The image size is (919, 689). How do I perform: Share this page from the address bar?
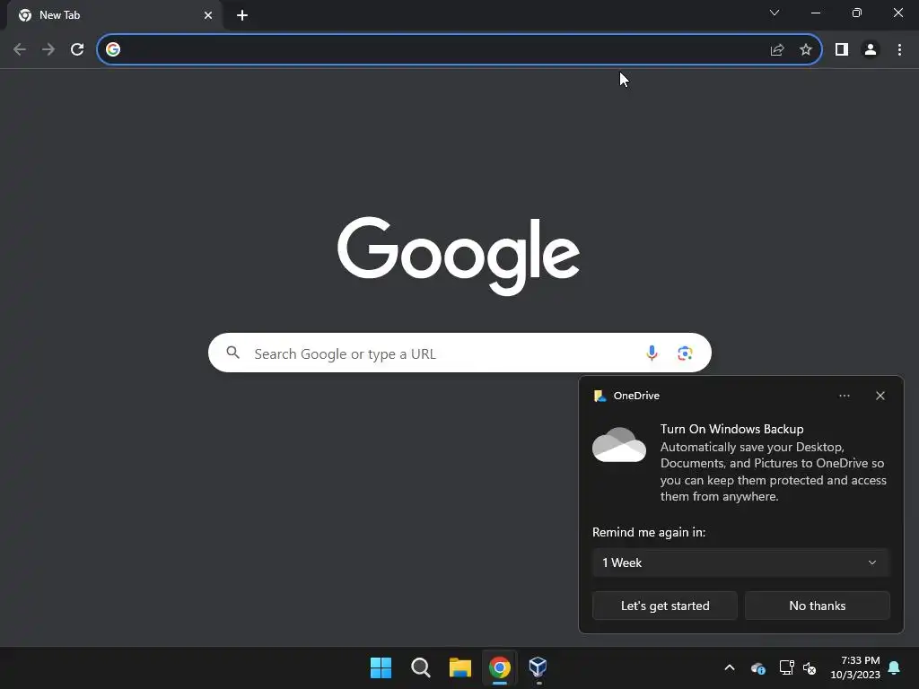coord(777,50)
